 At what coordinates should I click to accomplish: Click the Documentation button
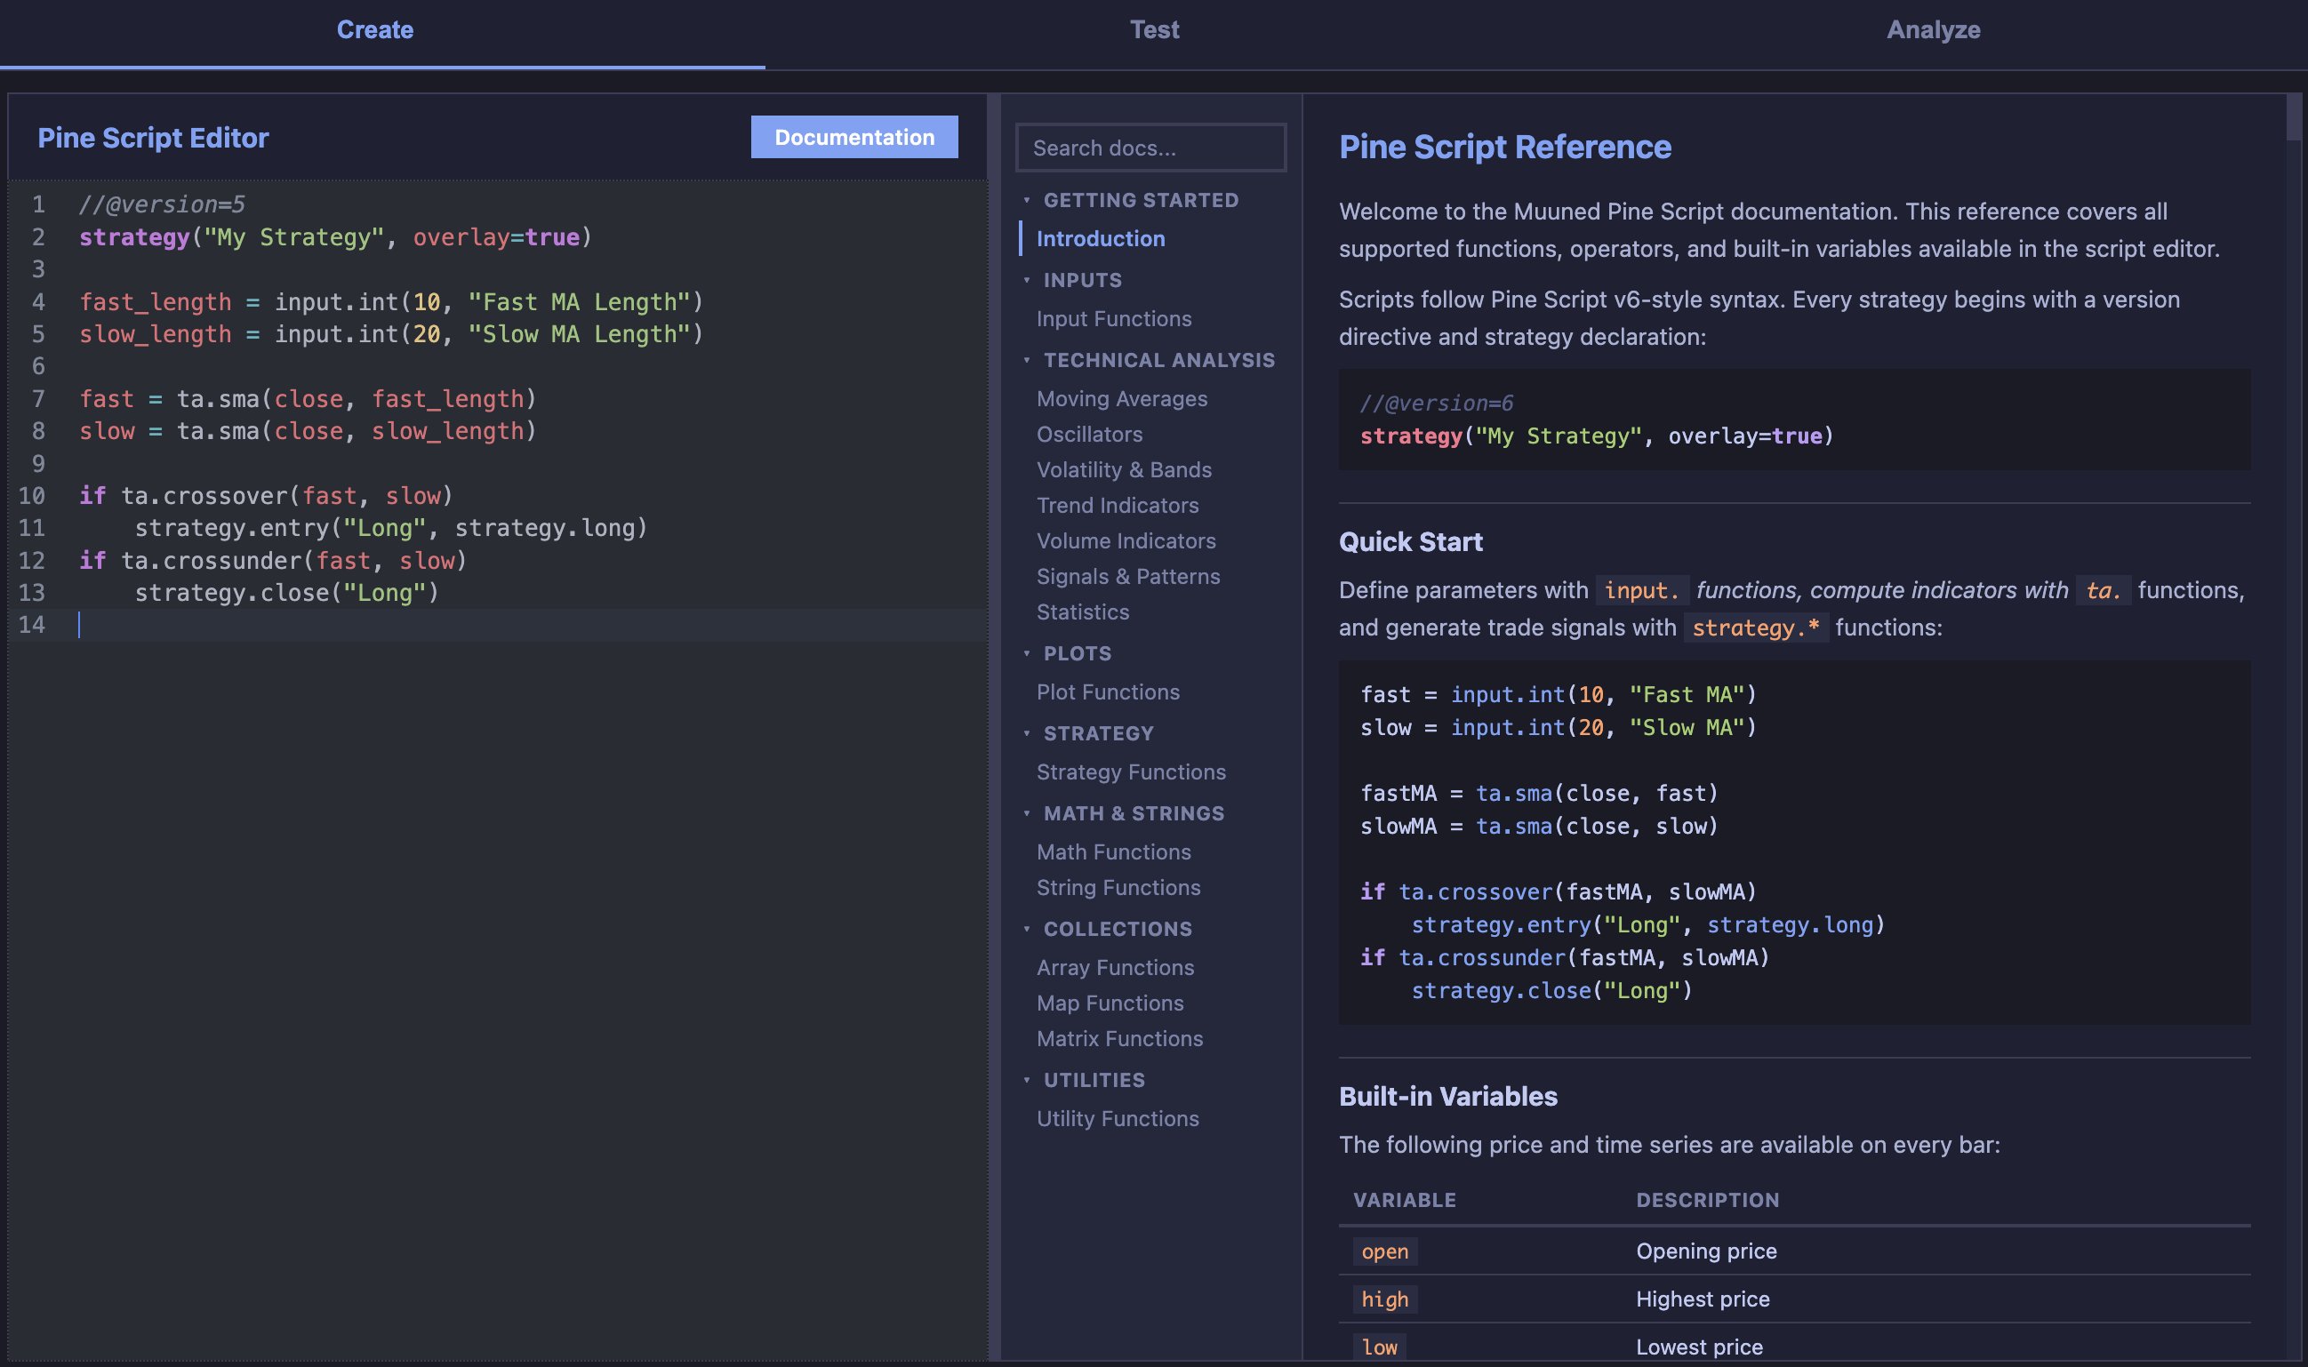[x=853, y=136]
